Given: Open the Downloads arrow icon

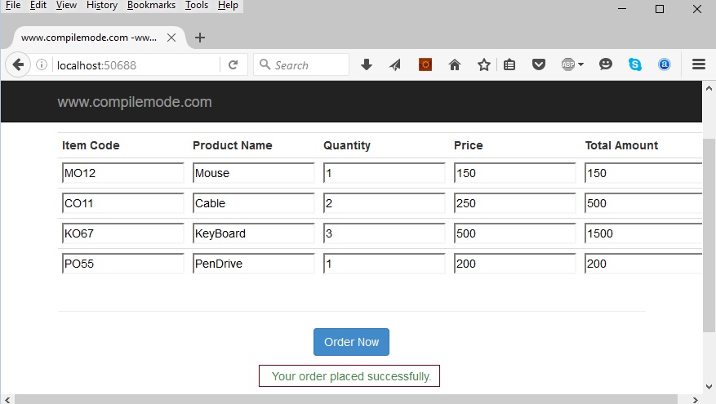Looking at the screenshot, I should click(x=367, y=65).
